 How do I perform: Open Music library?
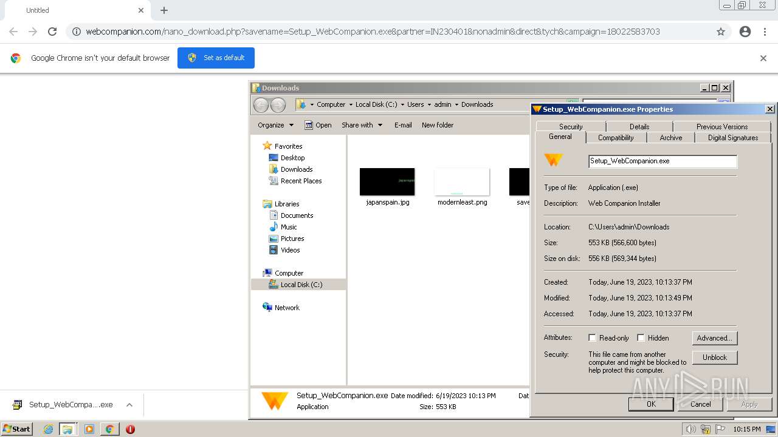[289, 227]
